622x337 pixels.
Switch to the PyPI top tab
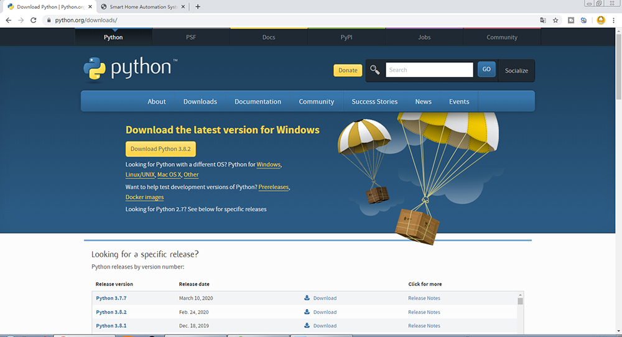(346, 37)
